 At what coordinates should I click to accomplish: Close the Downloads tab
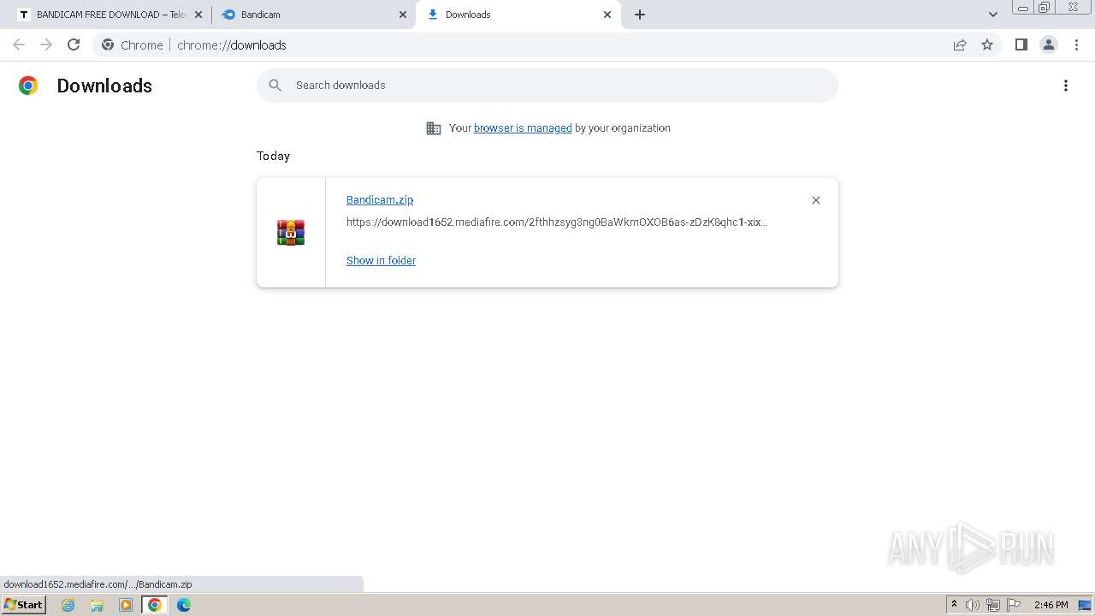607,15
